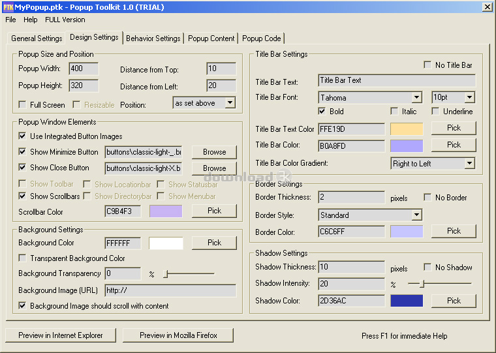The height and width of the screenshot is (353, 496).
Task: Pick a Title Bar Color
Action: [x=454, y=145]
